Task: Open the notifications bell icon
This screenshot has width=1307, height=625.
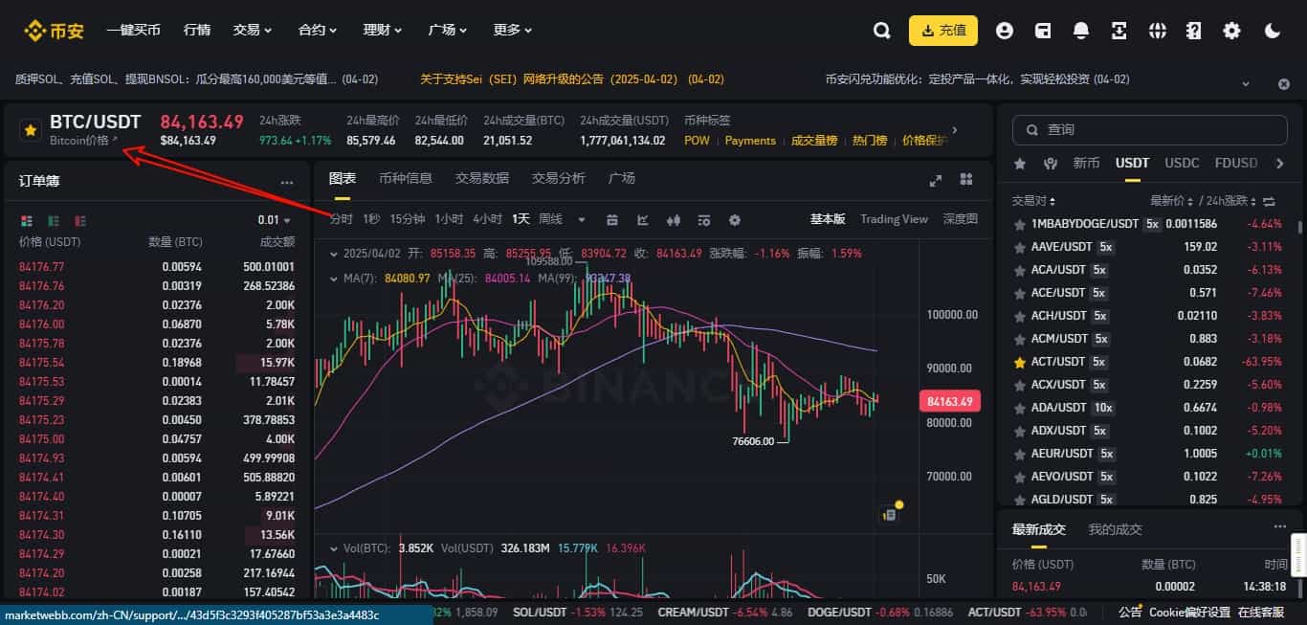Action: click(x=1080, y=30)
